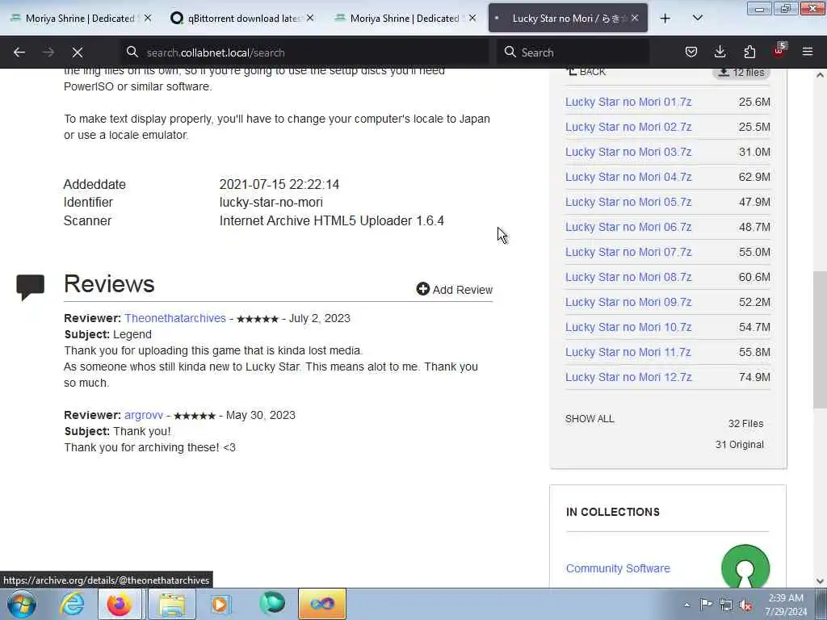Stop loading the page with the X button
Image resolution: width=827 pixels, height=620 pixels.
tap(78, 52)
